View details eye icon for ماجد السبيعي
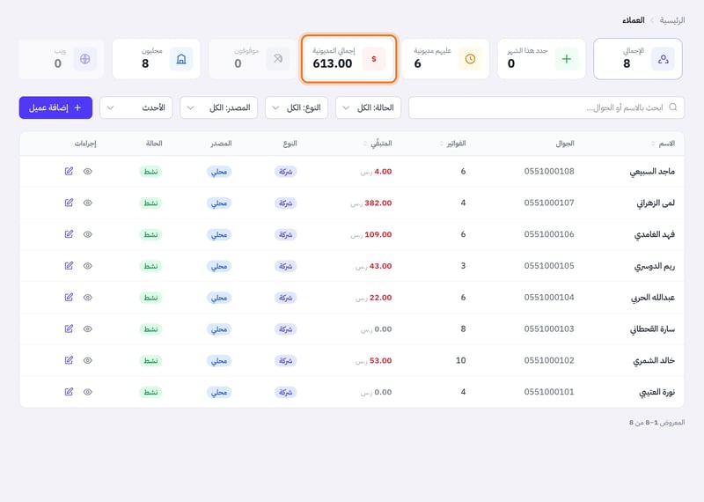Viewport: 704px width, 502px height. click(x=87, y=171)
